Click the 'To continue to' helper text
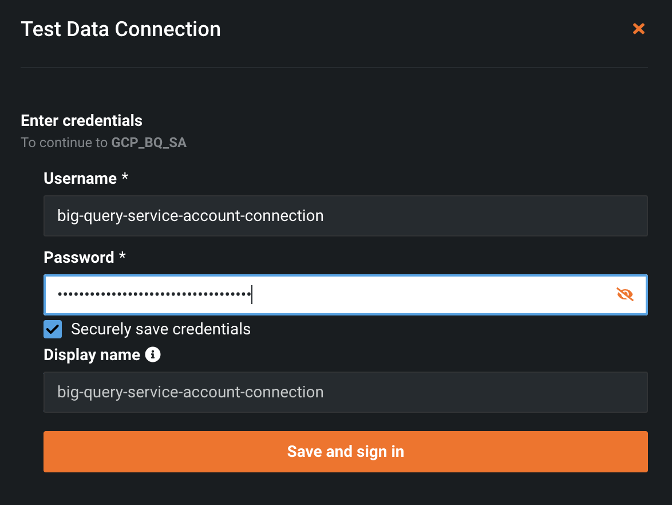The width and height of the screenshot is (672, 505). click(64, 143)
